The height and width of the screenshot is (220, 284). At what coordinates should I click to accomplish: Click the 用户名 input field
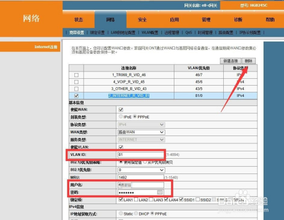point(141,185)
